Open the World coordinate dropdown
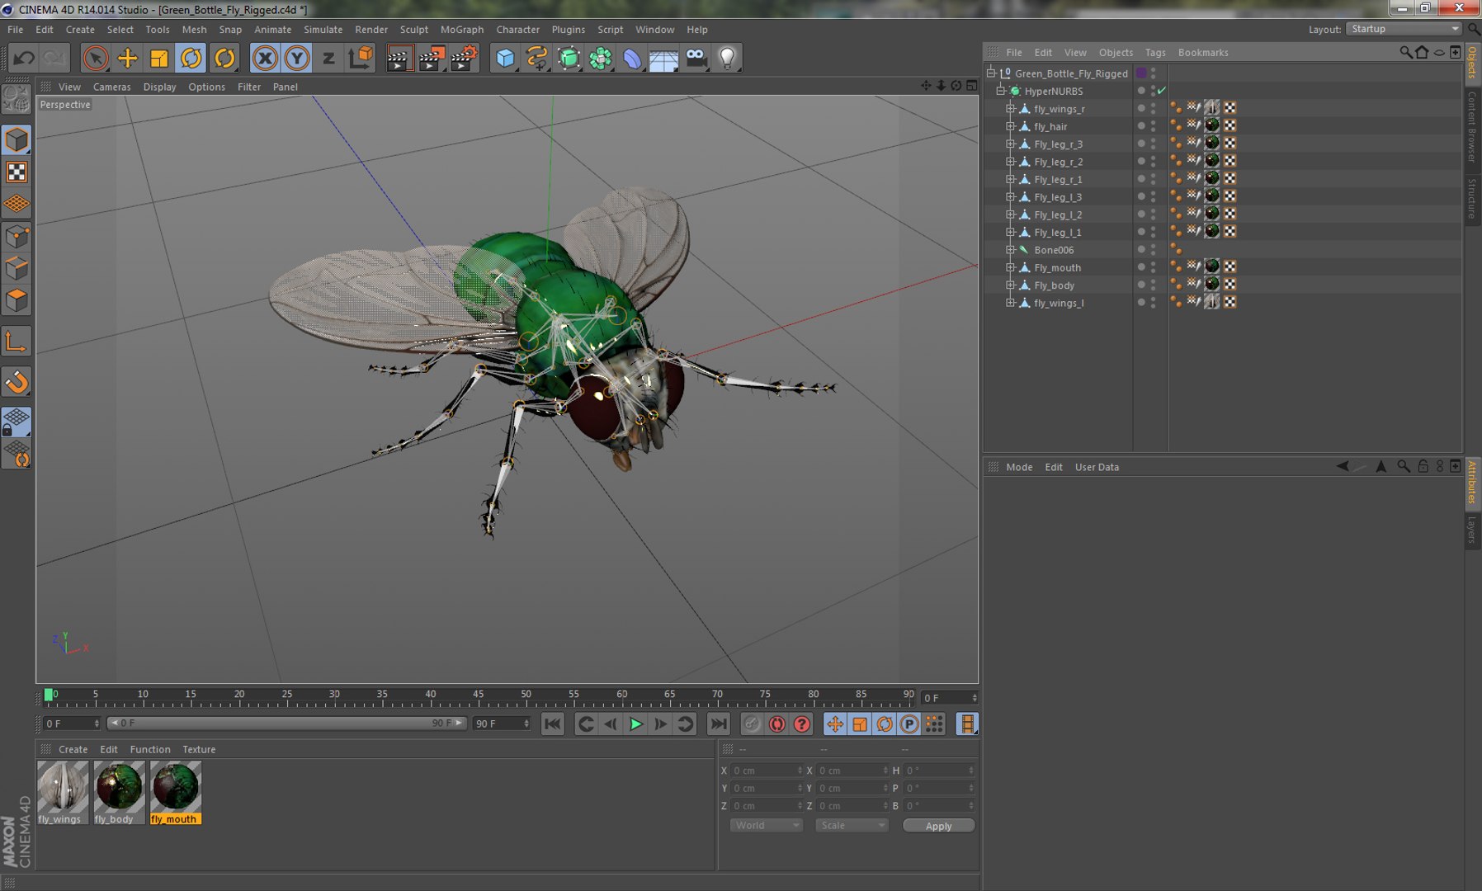This screenshot has height=891, width=1482. pos(766,825)
